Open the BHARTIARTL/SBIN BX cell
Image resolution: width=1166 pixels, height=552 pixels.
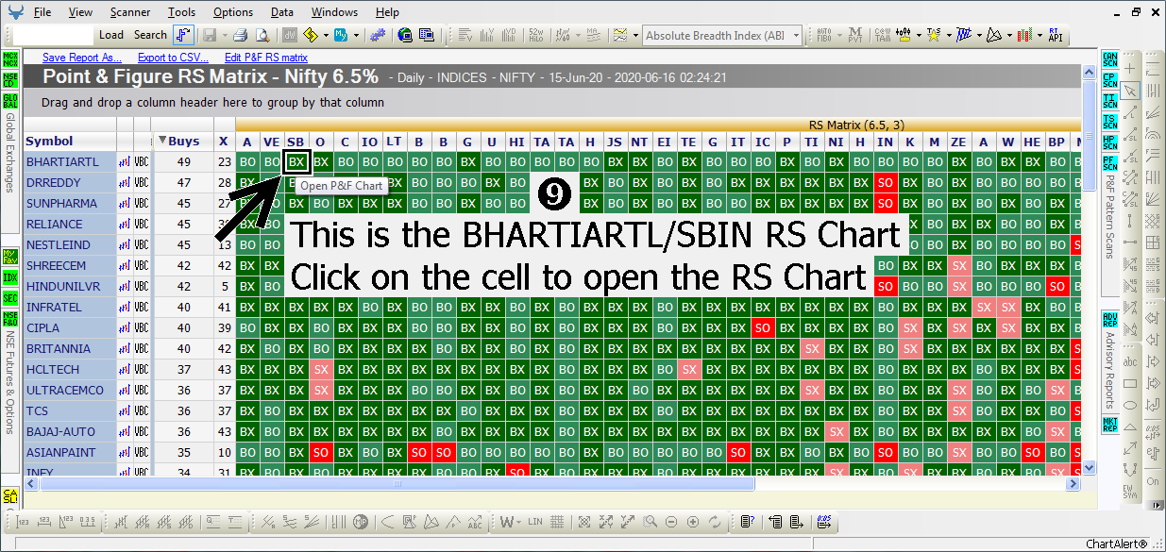(296, 162)
